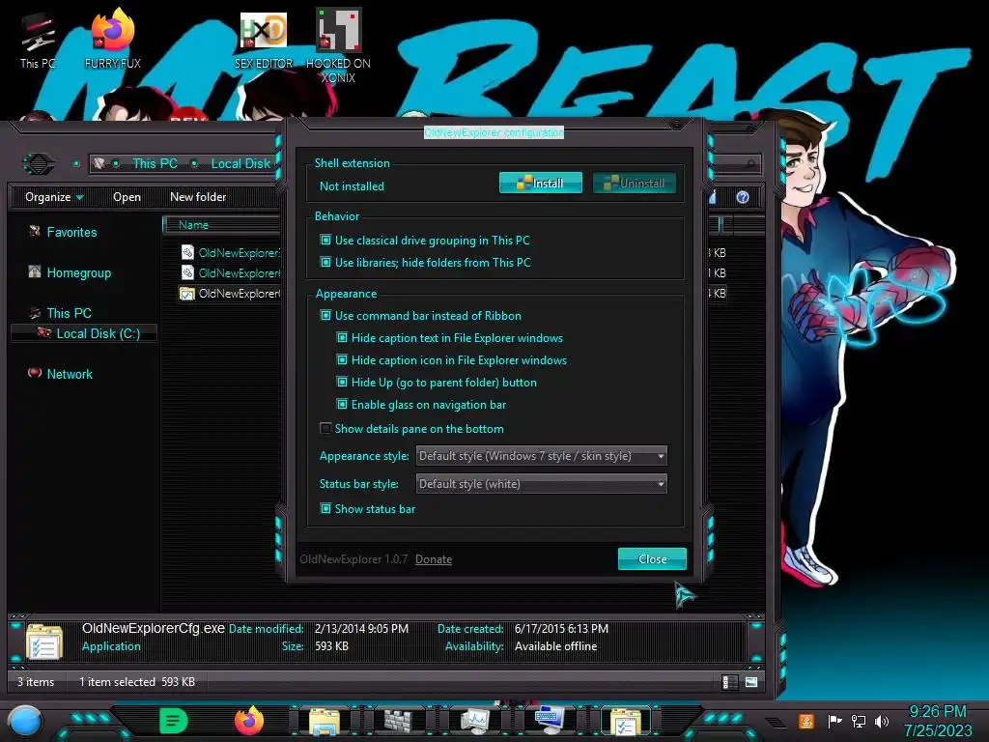Open Action Center flag tray icon
Image resolution: width=989 pixels, height=742 pixels.
(x=834, y=721)
